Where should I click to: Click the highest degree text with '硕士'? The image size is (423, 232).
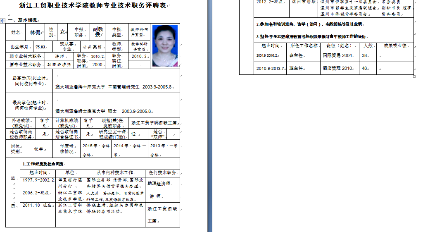(x=104, y=111)
